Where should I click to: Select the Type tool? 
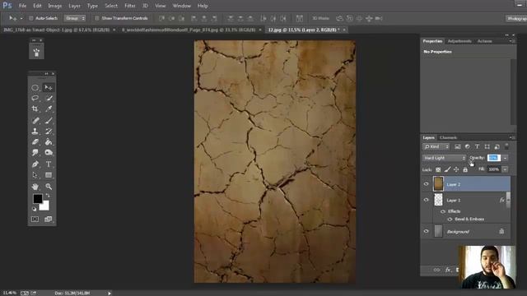(49, 164)
